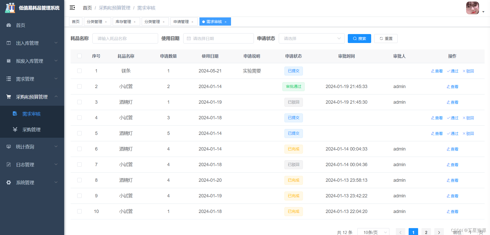Click 通过 for row 4 request
This screenshot has height=235, width=490.
[x=453, y=118]
